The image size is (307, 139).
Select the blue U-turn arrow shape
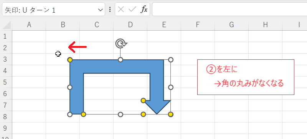pyautogui.click(x=117, y=67)
